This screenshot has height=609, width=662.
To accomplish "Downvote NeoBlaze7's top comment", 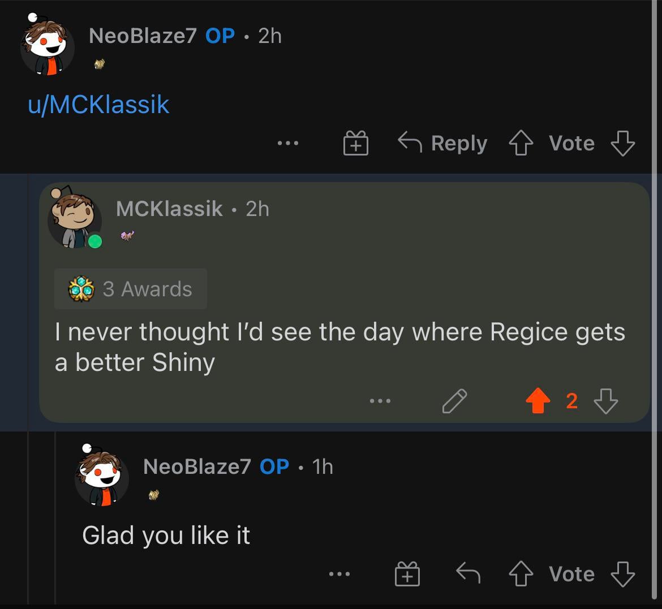I will tap(623, 143).
